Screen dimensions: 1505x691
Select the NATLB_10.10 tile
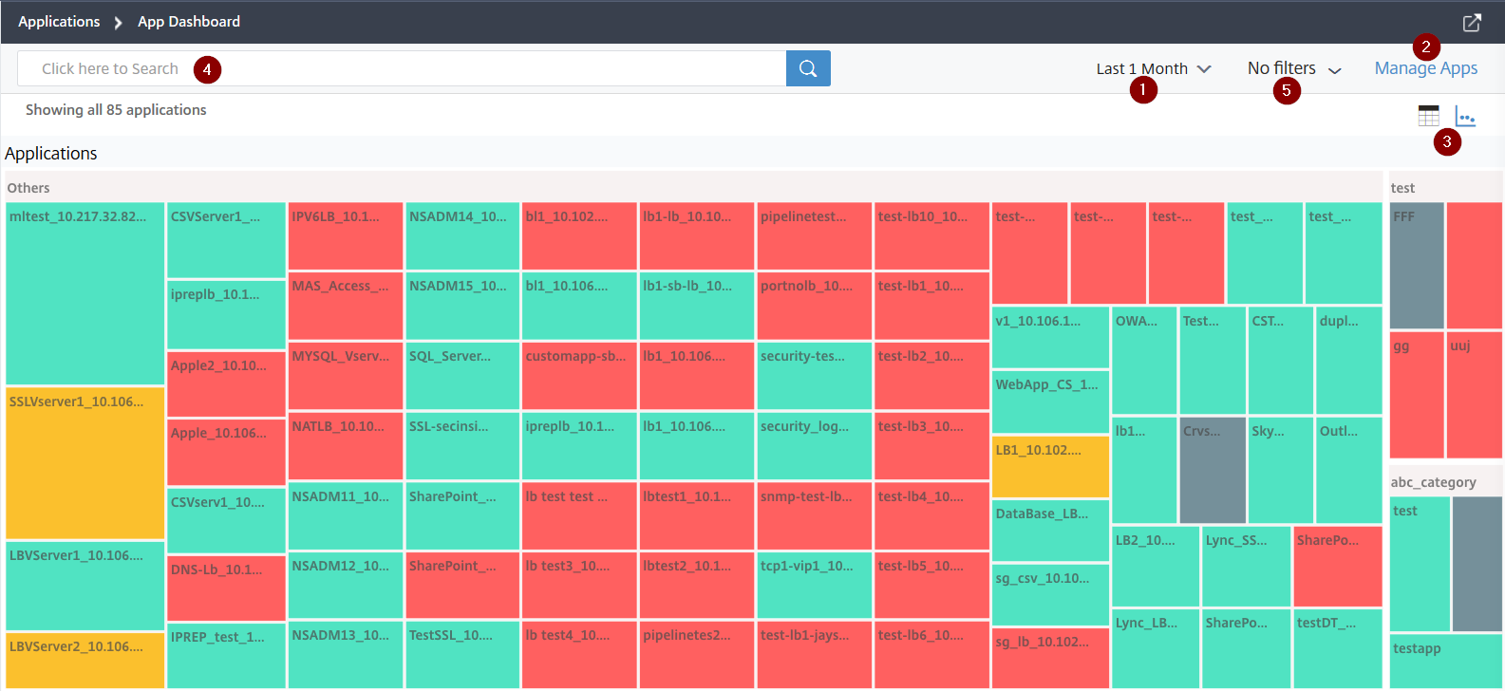pyautogui.click(x=346, y=446)
